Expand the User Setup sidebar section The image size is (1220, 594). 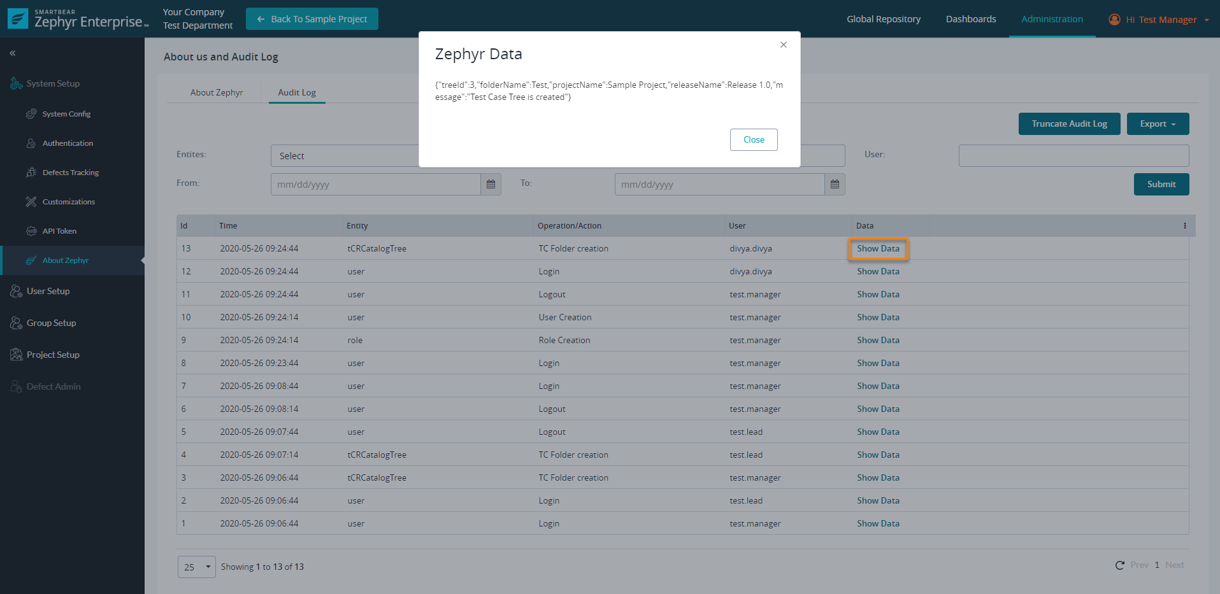pos(48,291)
